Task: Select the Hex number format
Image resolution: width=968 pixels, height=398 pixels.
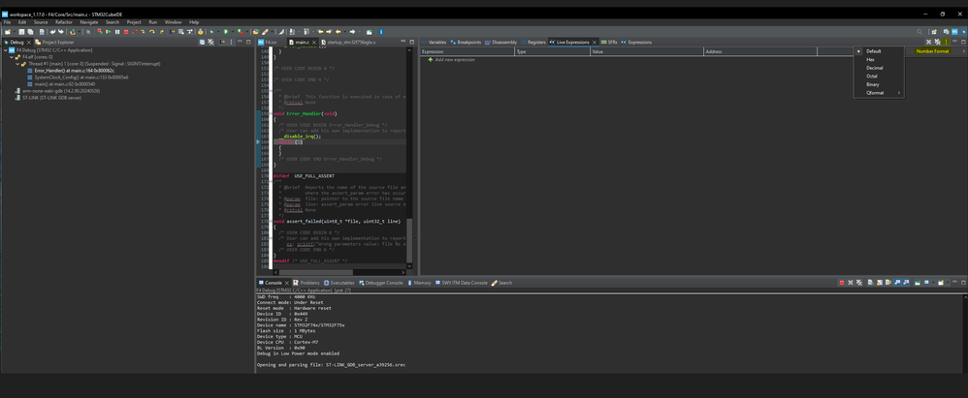Action: point(870,60)
